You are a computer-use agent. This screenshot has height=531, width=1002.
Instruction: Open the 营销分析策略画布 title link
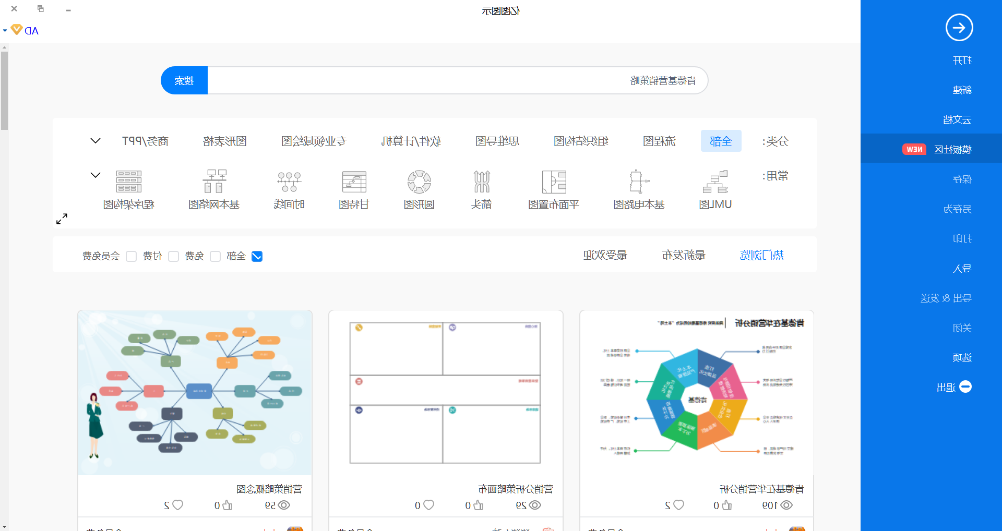tap(516, 489)
